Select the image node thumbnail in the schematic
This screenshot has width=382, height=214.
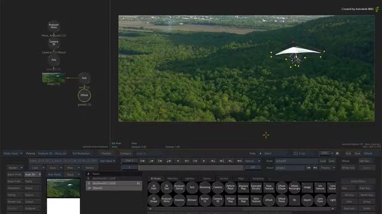coord(54,78)
